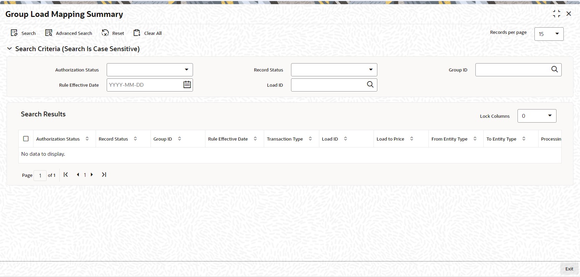Tick the select-all checkbox in results header

[26, 139]
